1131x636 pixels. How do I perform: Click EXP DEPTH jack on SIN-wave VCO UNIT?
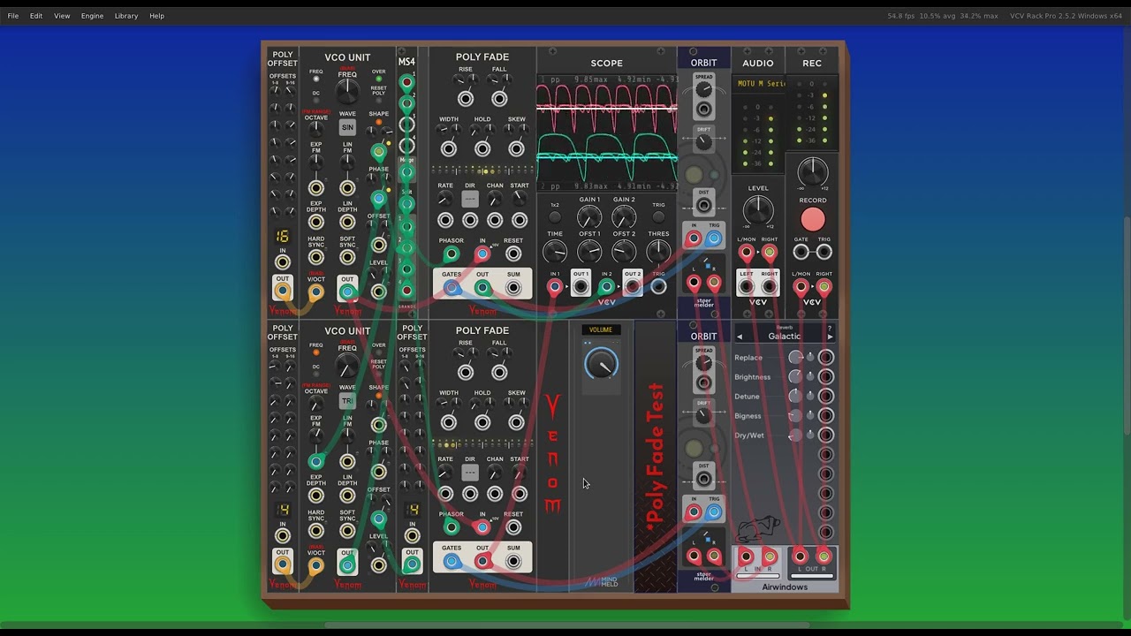point(315,222)
